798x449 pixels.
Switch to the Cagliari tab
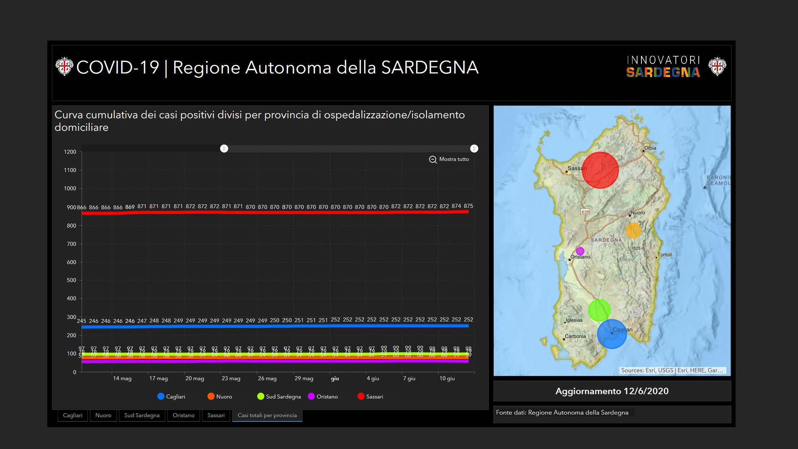pyautogui.click(x=72, y=415)
